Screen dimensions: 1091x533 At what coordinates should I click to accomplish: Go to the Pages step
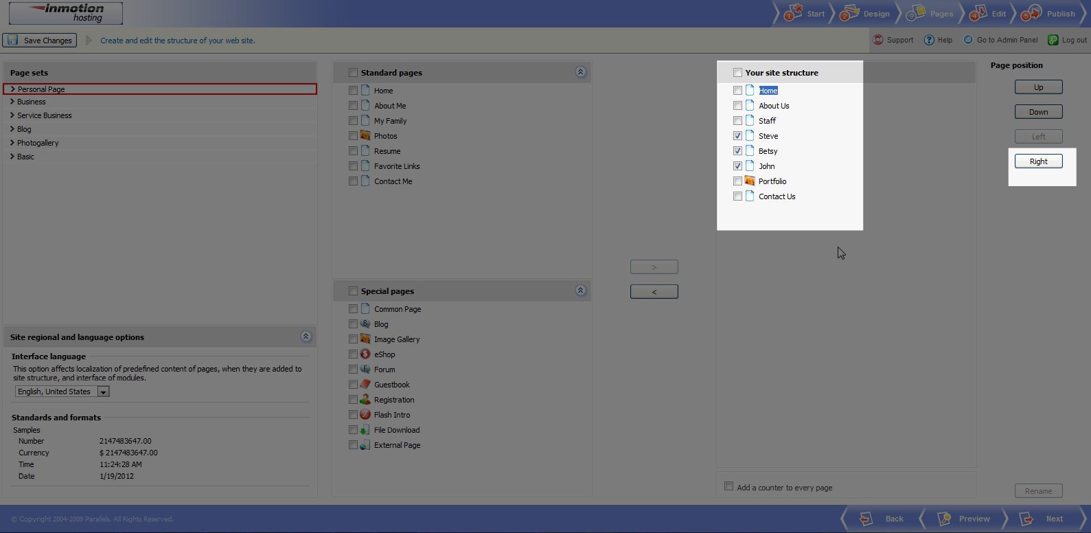click(930, 14)
